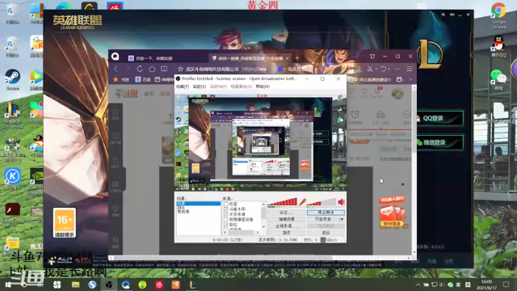Open the 帮助(H) menu in OBS
This screenshot has width=517, height=291.
(263, 86)
